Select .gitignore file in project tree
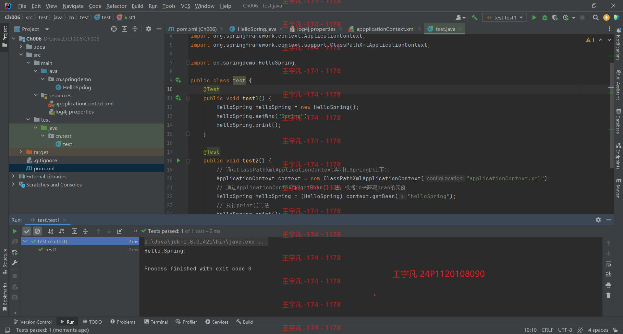Image resolution: width=623 pixels, height=334 pixels. coord(42,160)
